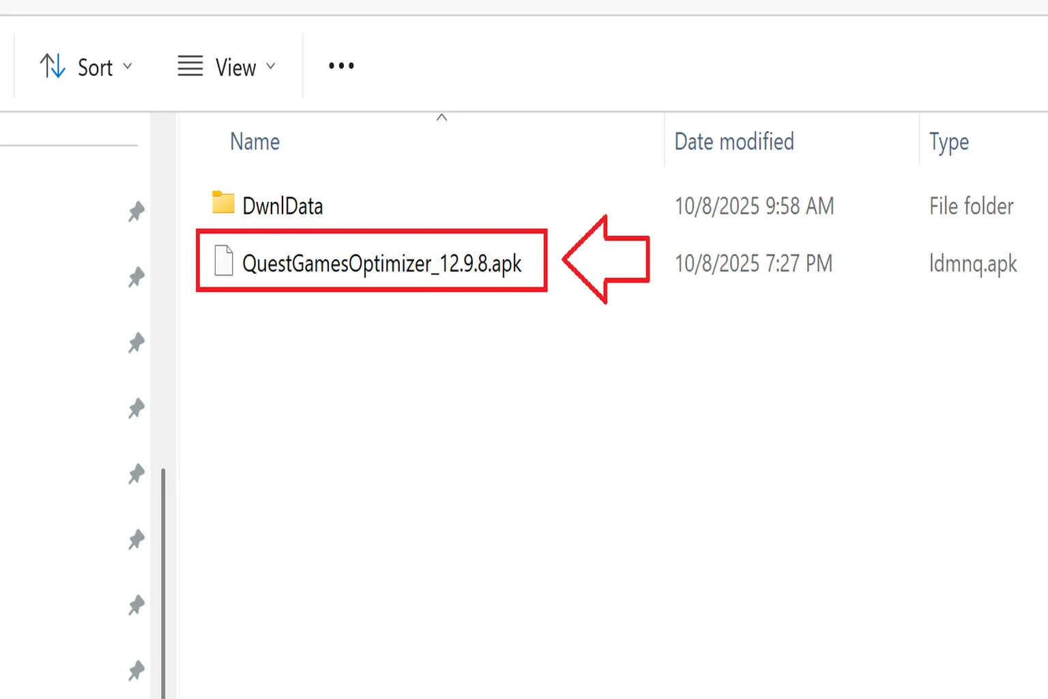Click the ldmnq.apk type cell

(x=973, y=264)
